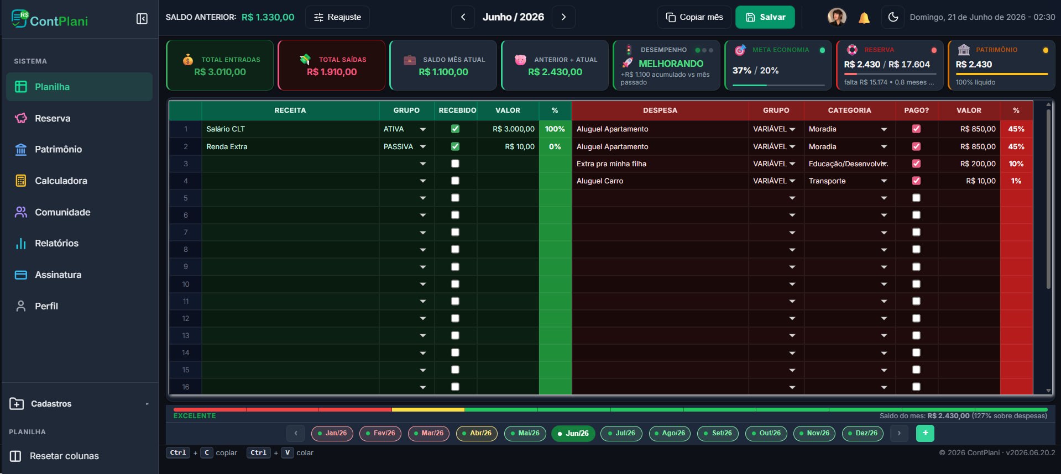Switch to the Mai/26 month tab
The height and width of the screenshot is (474, 1061).
pyautogui.click(x=525, y=433)
